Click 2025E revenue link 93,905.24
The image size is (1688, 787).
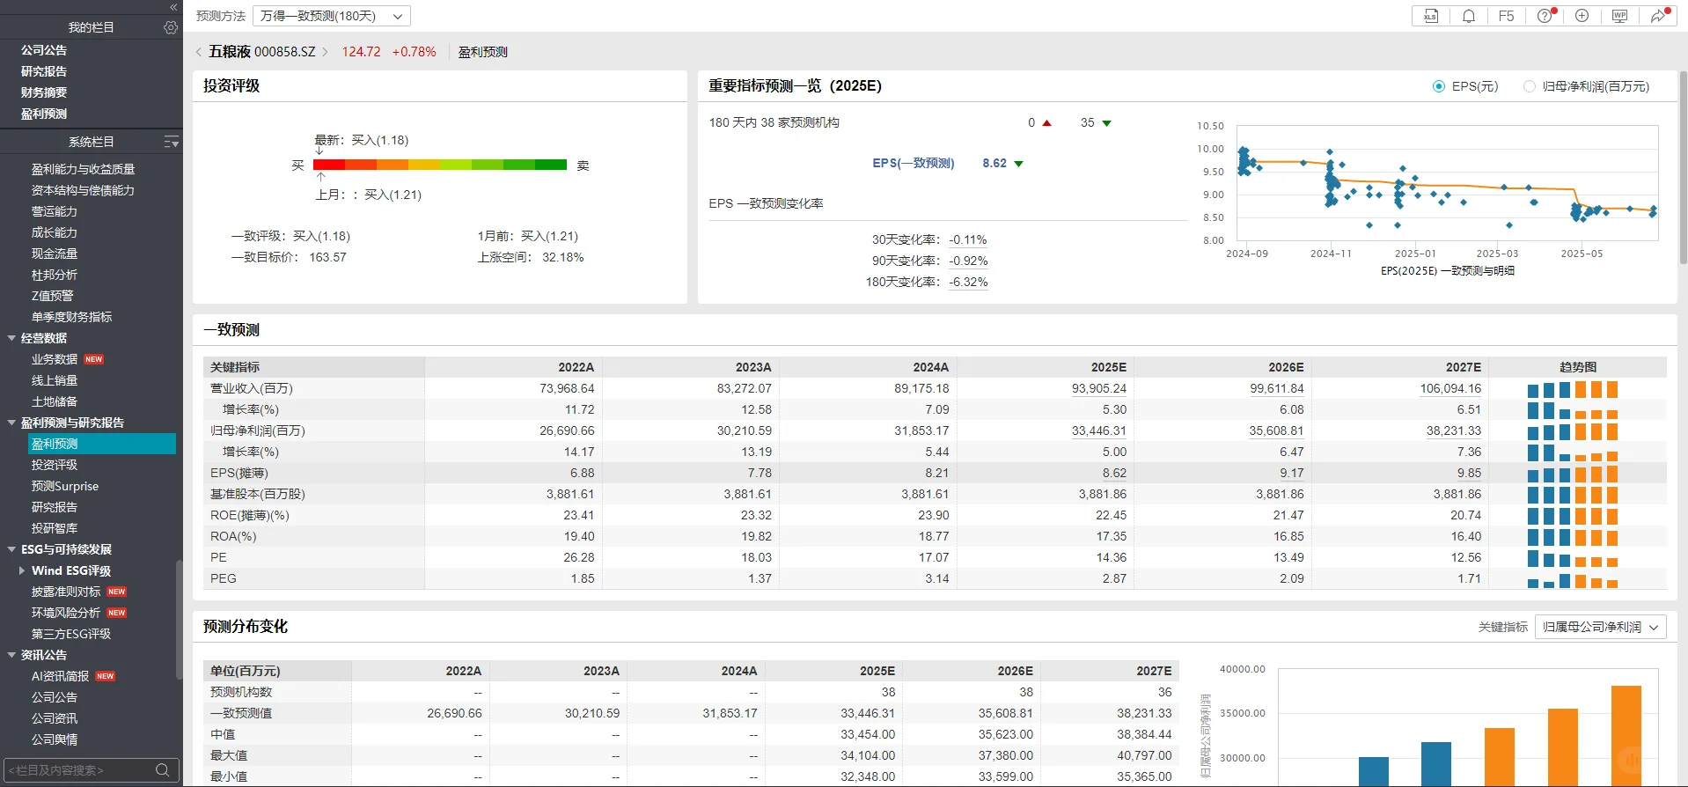pyautogui.click(x=1099, y=388)
